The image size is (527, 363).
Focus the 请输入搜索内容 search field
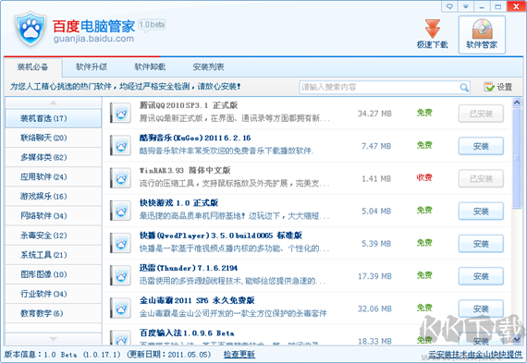379,88
